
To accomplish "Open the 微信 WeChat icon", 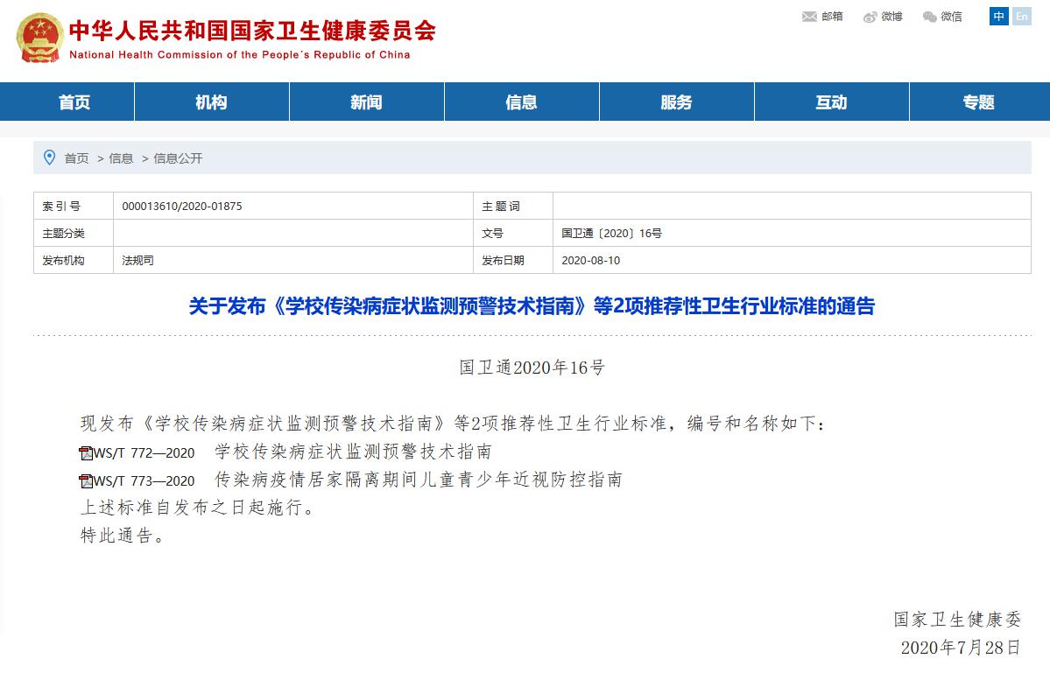I will pos(927,16).
